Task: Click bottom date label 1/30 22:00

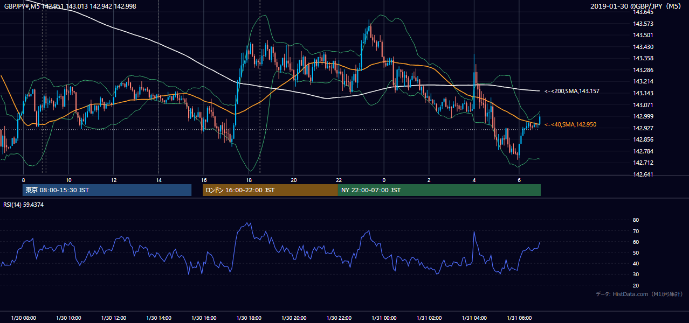Action: click(x=339, y=318)
